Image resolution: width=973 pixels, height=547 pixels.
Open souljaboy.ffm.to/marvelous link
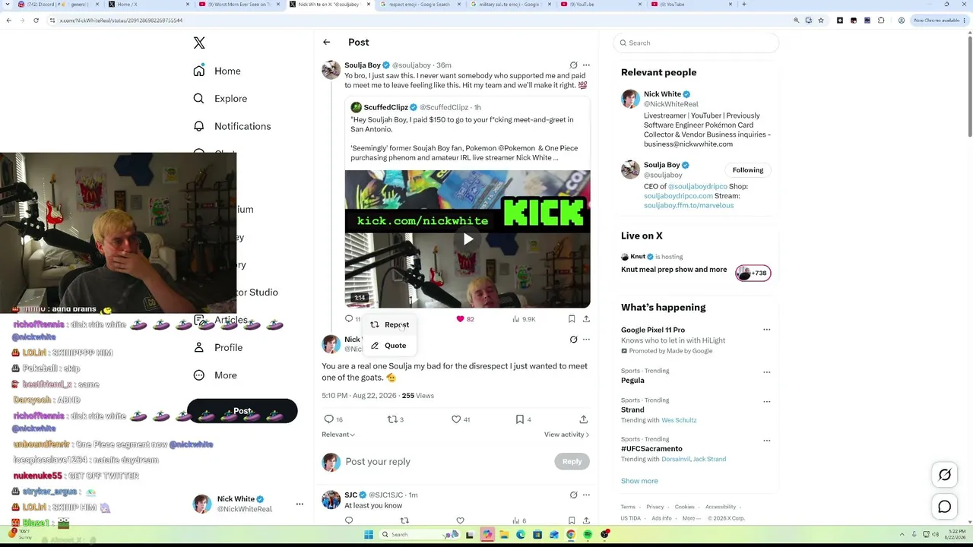point(689,205)
